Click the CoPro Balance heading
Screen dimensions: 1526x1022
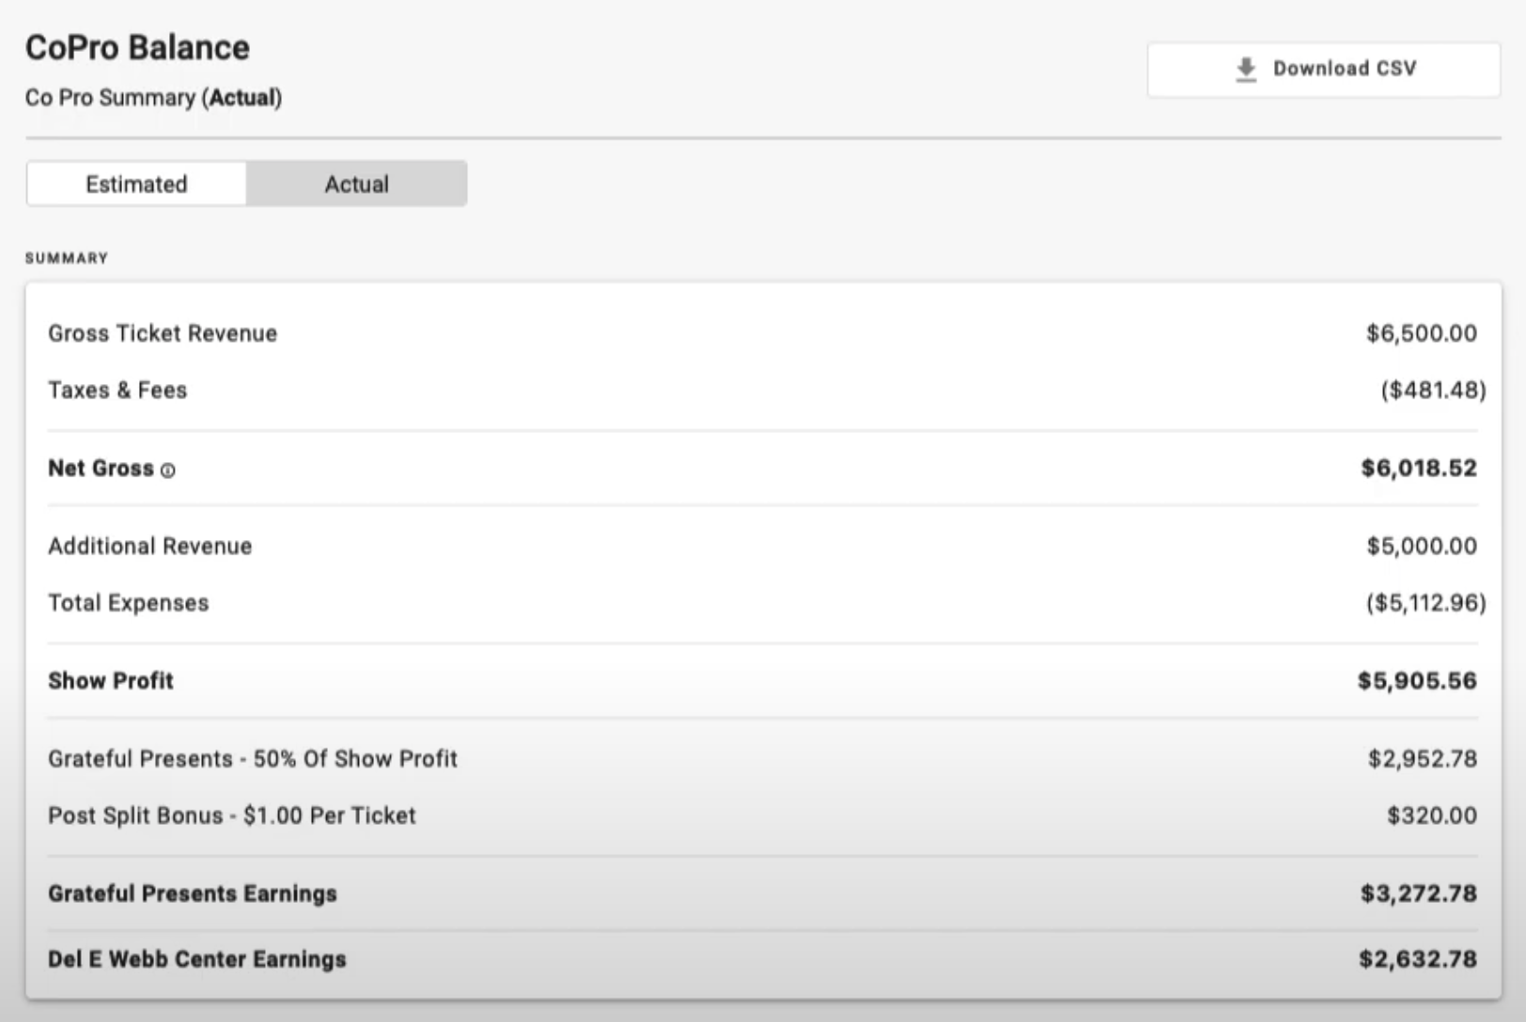tap(137, 48)
